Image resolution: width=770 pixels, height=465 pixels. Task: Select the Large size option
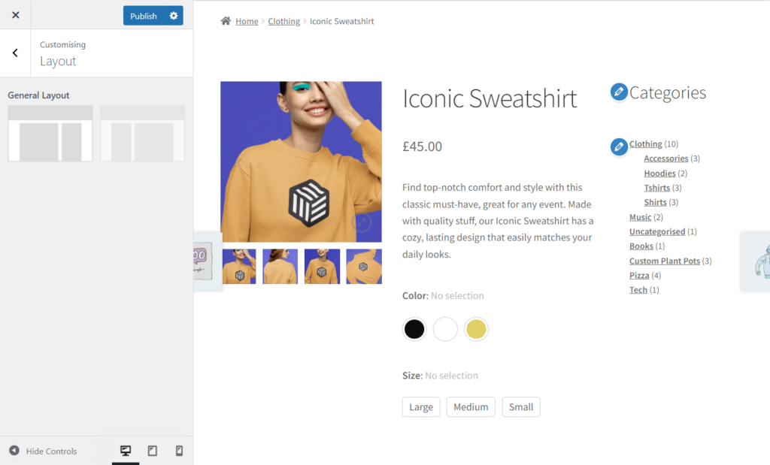point(420,406)
